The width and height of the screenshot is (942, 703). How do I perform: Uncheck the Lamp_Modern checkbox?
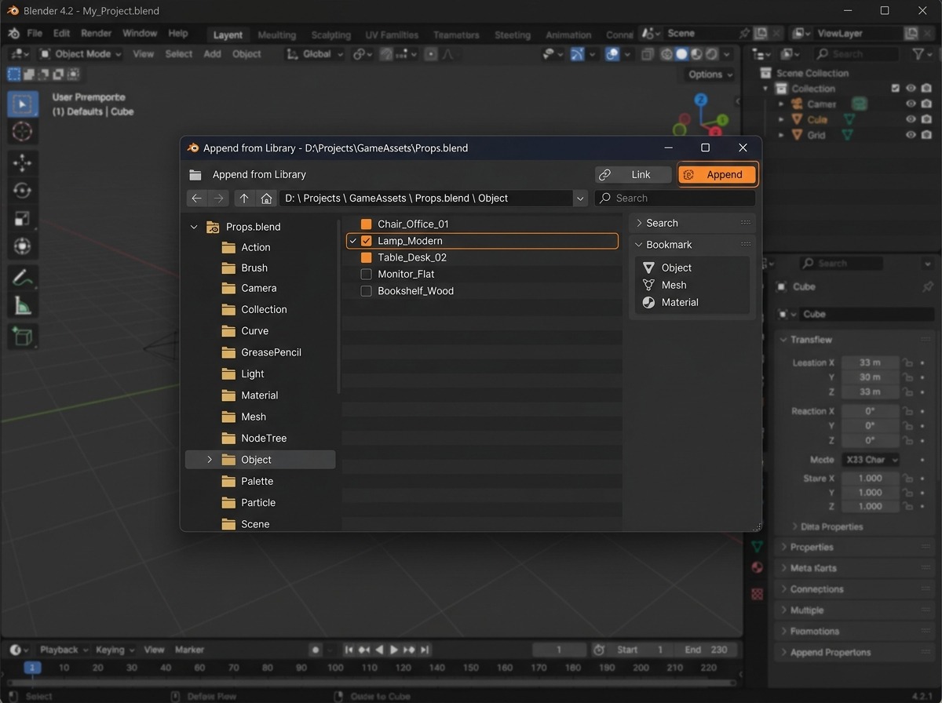pyautogui.click(x=366, y=241)
